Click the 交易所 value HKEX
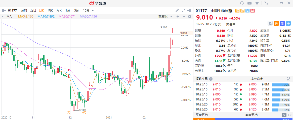 pyautogui.click(x=254, y=71)
